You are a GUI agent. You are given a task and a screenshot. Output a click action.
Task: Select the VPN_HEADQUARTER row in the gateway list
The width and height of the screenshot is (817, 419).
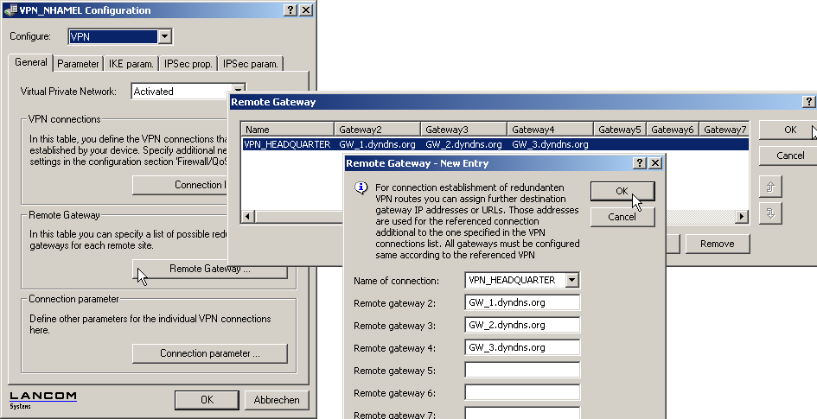(x=285, y=145)
